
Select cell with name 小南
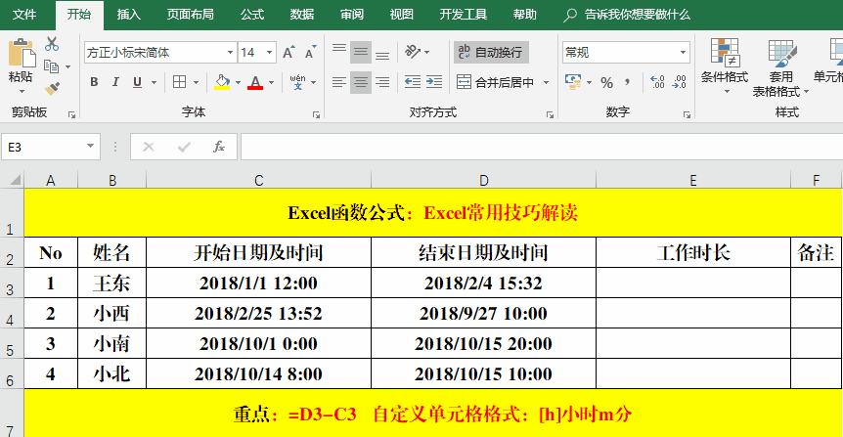[111, 343]
